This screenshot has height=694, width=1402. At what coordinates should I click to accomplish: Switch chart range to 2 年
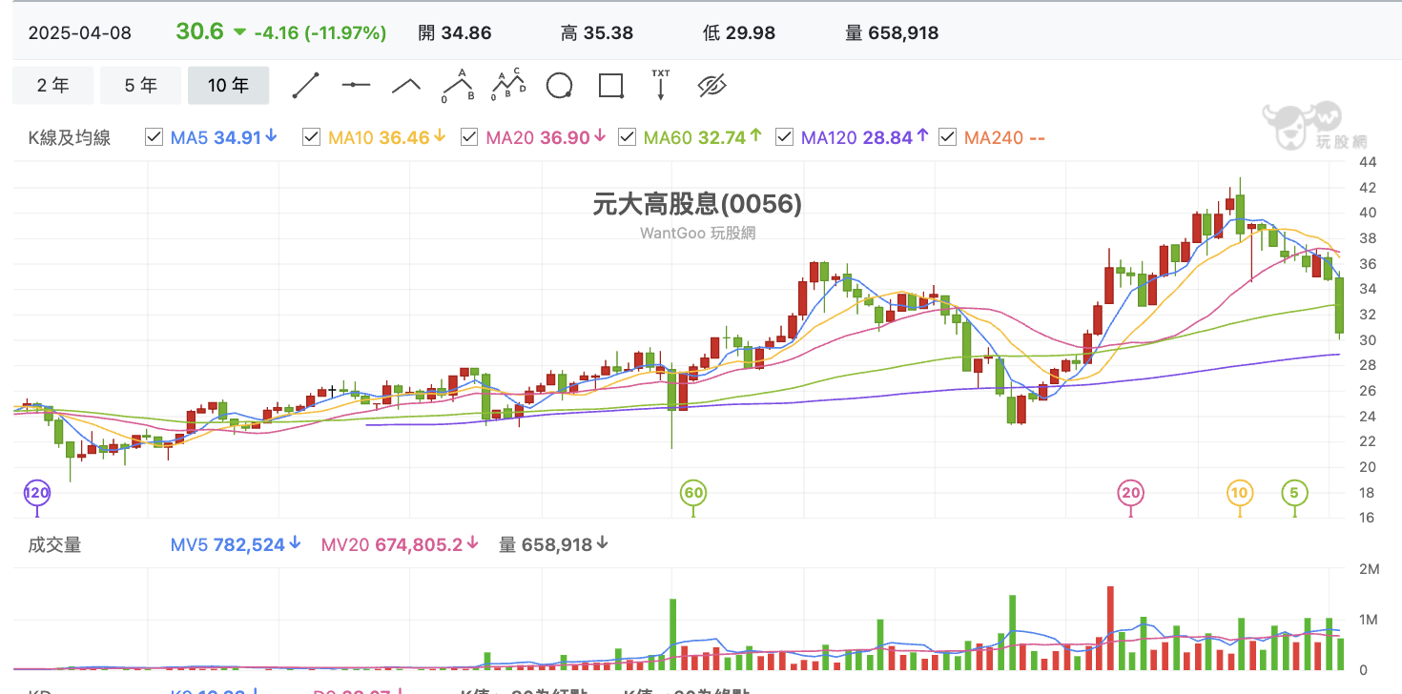(53, 86)
